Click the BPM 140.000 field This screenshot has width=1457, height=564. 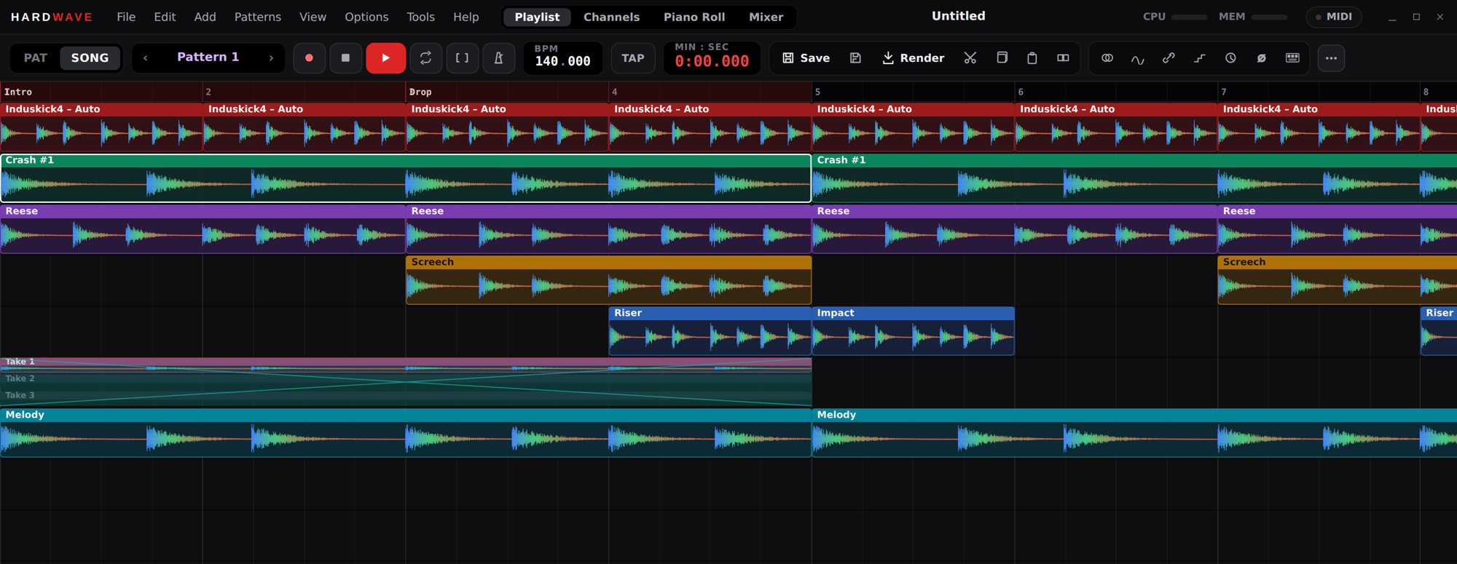click(562, 58)
